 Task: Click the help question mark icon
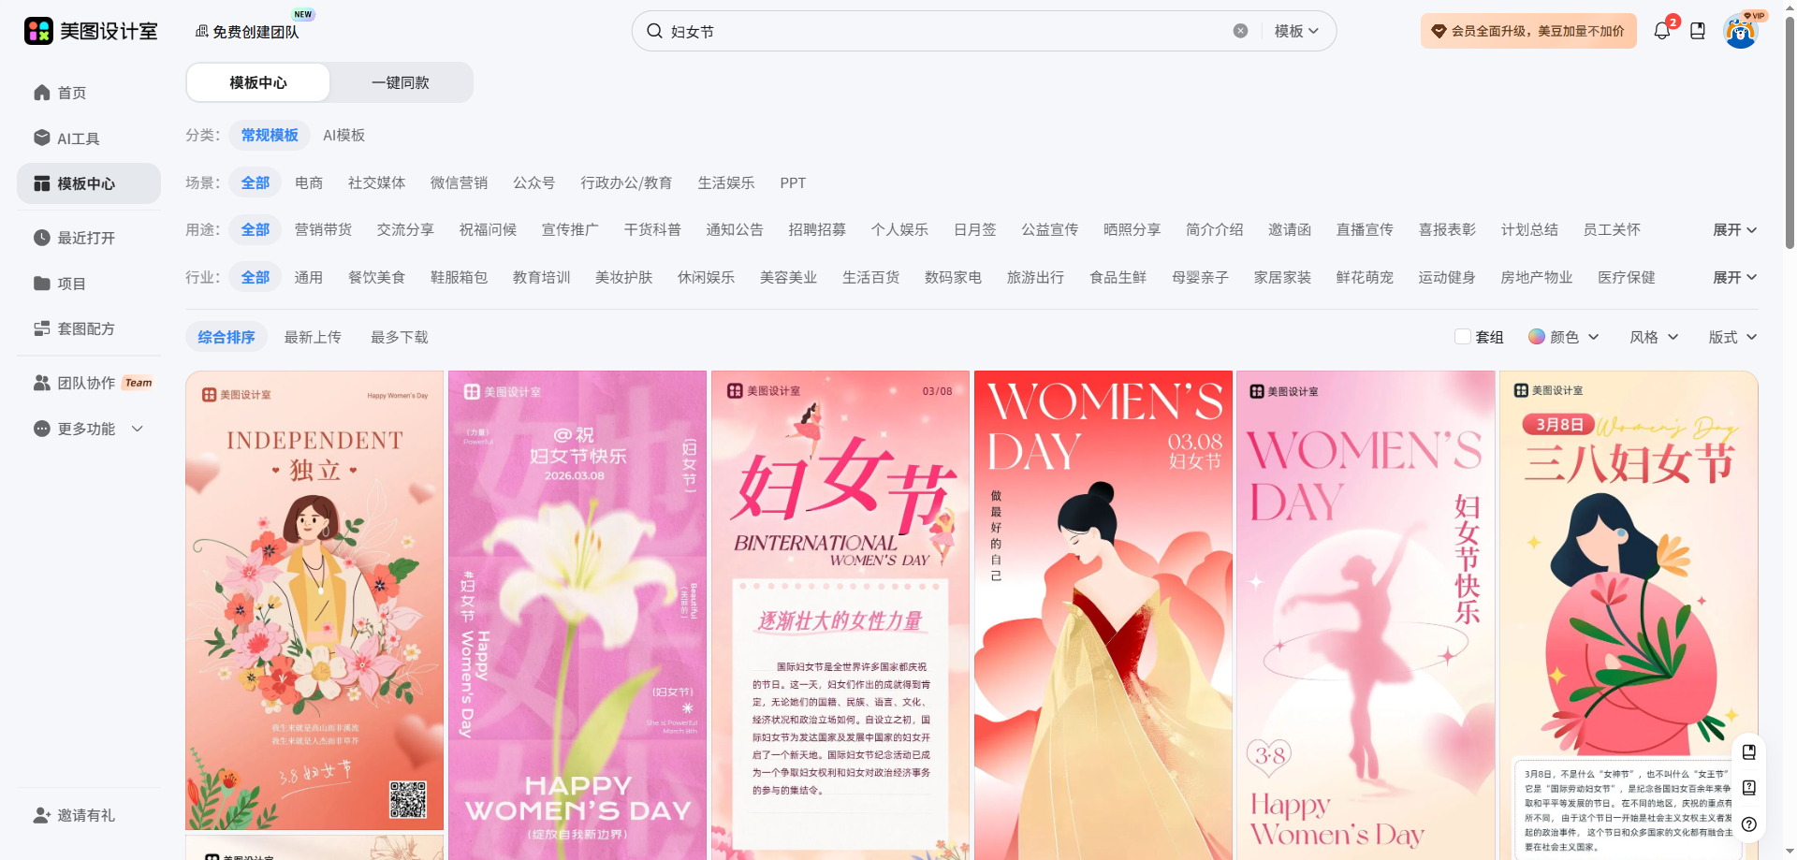(1748, 824)
